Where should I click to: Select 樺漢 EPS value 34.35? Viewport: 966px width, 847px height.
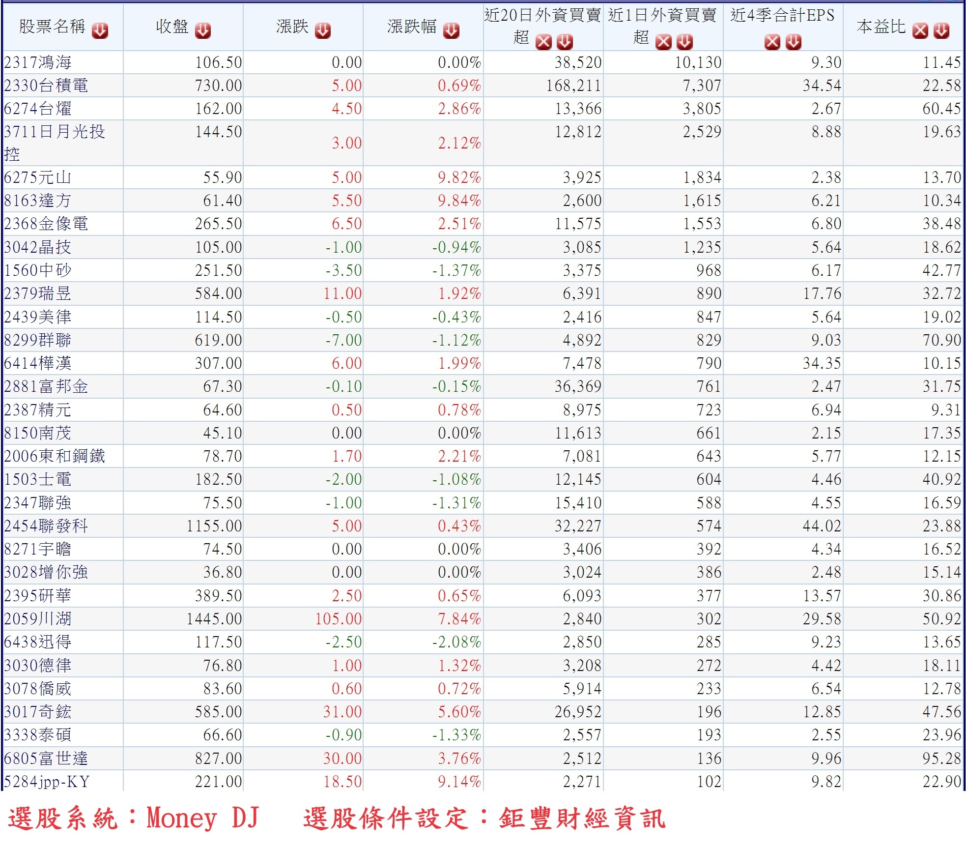pos(822,363)
